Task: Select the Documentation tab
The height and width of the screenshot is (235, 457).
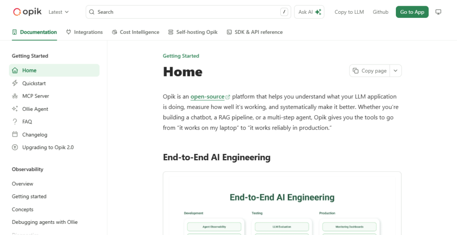Action: point(34,32)
